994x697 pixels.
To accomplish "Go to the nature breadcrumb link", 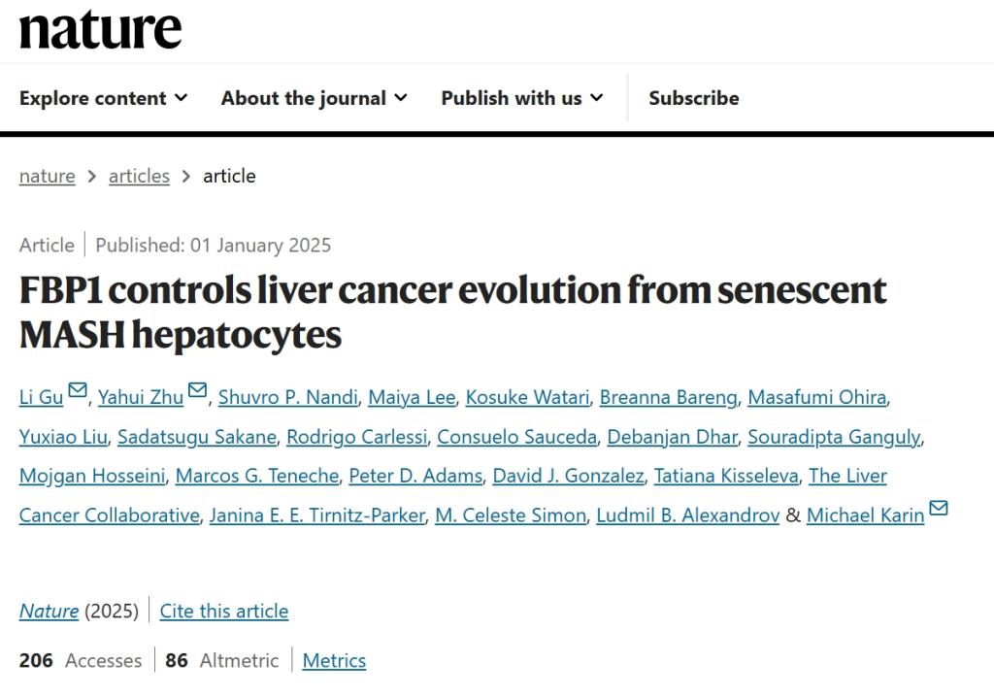I will 47,176.
